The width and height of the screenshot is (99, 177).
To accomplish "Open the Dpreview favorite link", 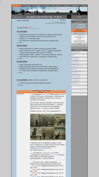I will [74, 54].
